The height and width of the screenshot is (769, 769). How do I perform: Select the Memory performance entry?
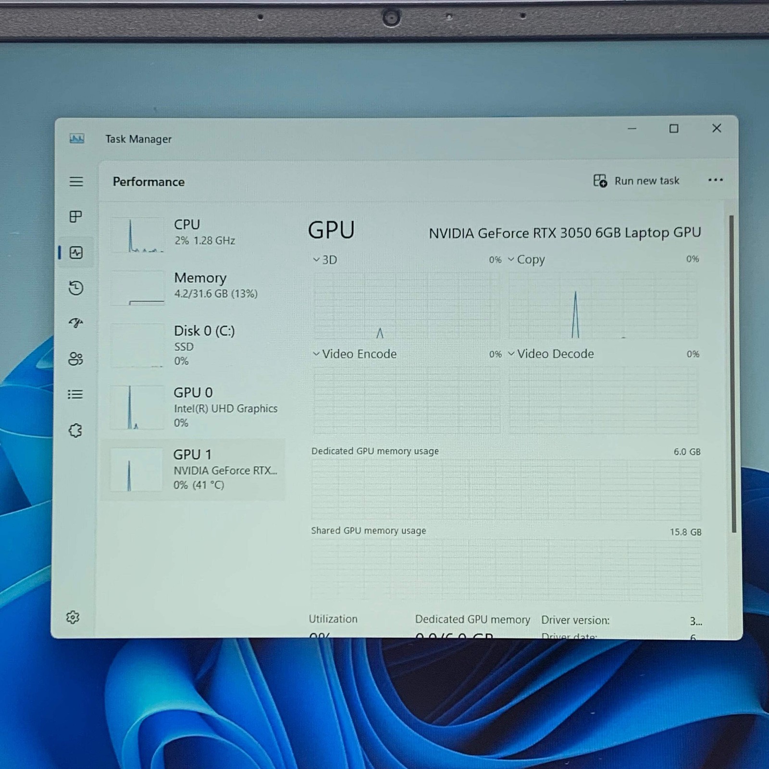pyautogui.click(x=193, y=287)
